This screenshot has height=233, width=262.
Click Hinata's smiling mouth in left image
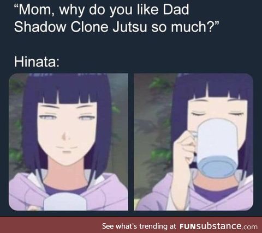coord(67,148)
